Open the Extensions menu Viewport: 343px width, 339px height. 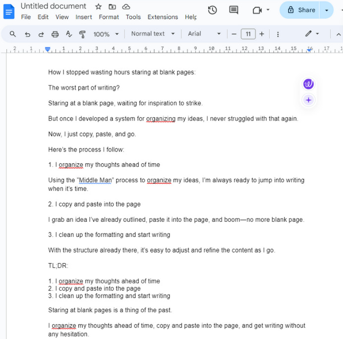[163, 17]
